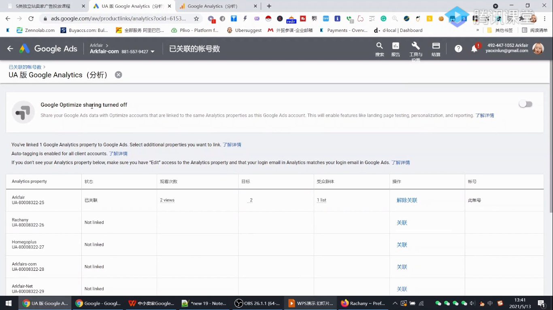Open the notifications bell
This screenshot has height=310, width=553.
[474, 49]
